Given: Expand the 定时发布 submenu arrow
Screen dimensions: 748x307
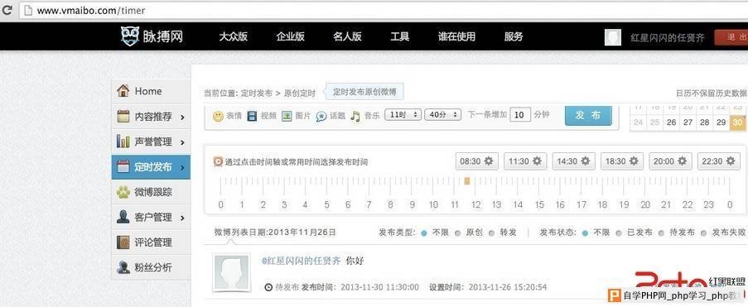Looking at the screenshot, I should click(x=183, y=167).
